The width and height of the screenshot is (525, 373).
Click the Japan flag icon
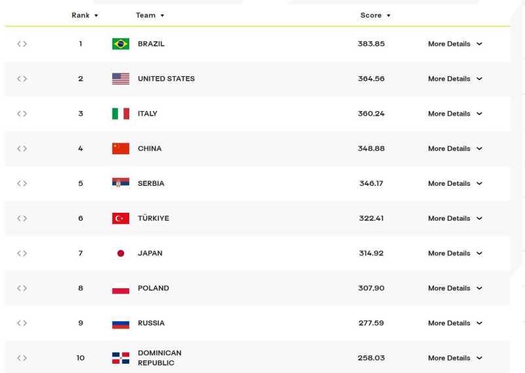coord(121,253)
